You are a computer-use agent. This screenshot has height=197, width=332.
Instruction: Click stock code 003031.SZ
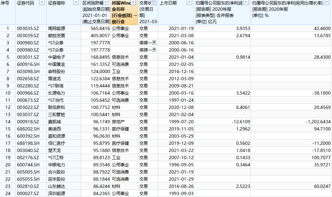pos(28,57)
